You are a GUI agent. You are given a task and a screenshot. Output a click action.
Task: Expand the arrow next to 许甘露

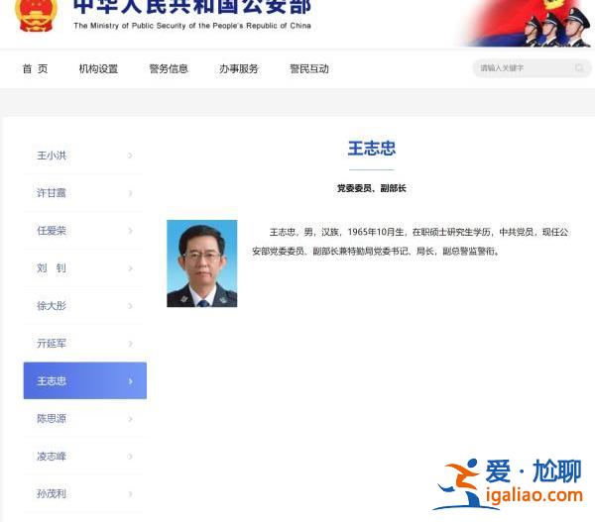pos(130,193)
